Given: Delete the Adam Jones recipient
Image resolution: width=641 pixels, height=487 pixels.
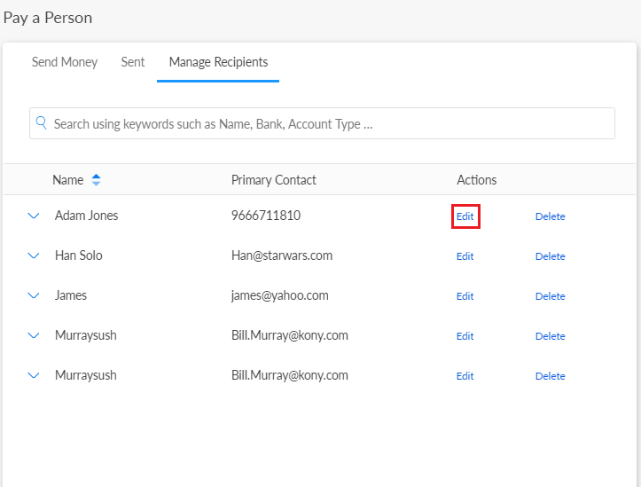Looking at the screenshot, I should (550, 216).
